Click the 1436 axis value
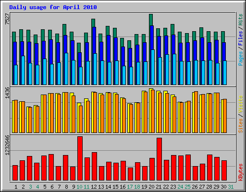This screenshot has height=192, width=246. (7, 93)
